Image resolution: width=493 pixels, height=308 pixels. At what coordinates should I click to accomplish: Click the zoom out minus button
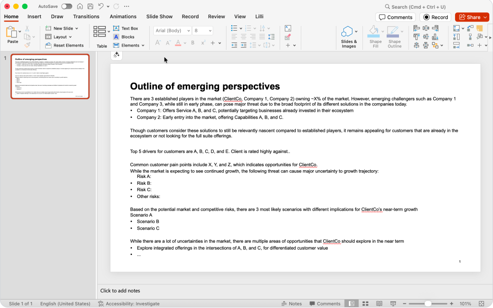coord(404,303)
